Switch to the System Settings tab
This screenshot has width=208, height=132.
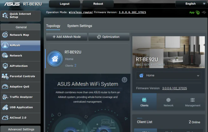(x=80, y=26)
